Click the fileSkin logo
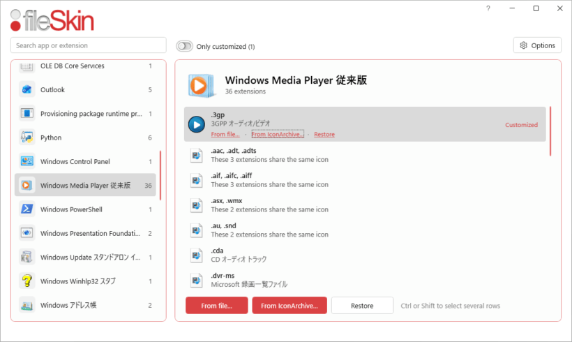The height and width of the screenshot is (342, 572). 52,20
